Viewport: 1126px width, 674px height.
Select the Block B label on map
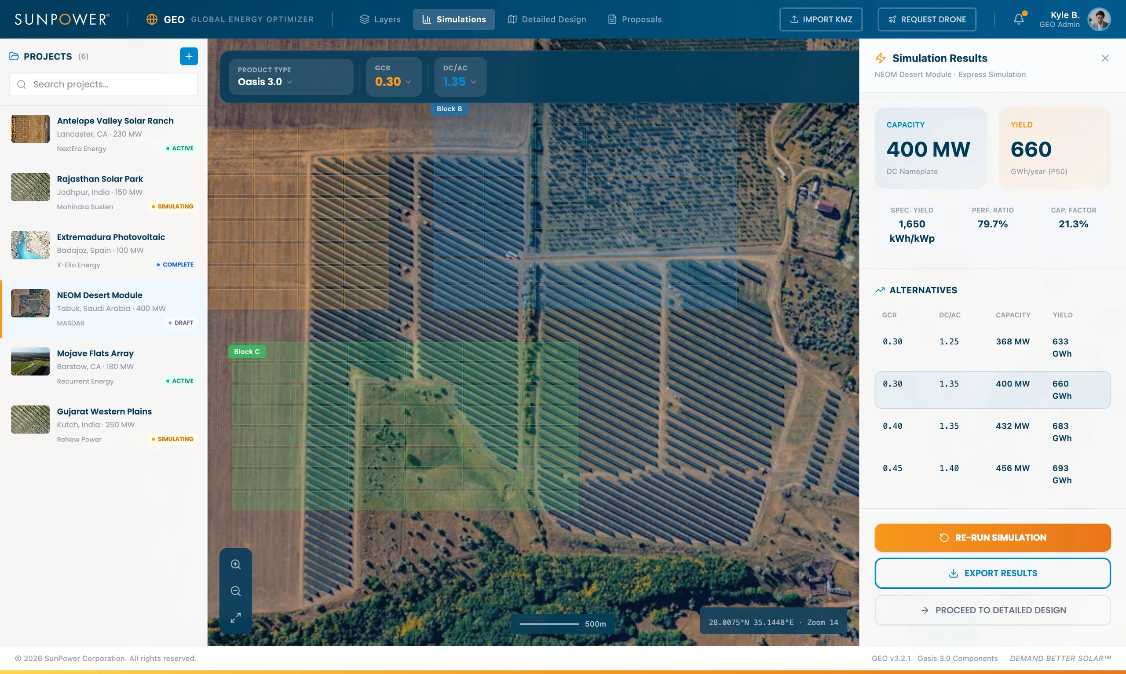(x=449, y=109)
